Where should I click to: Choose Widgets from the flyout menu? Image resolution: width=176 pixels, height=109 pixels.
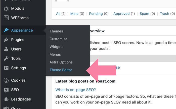click(x=57, y=47)
